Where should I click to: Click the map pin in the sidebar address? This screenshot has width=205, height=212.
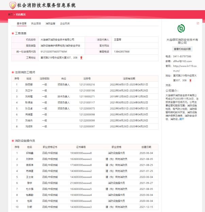pos(190,81)
